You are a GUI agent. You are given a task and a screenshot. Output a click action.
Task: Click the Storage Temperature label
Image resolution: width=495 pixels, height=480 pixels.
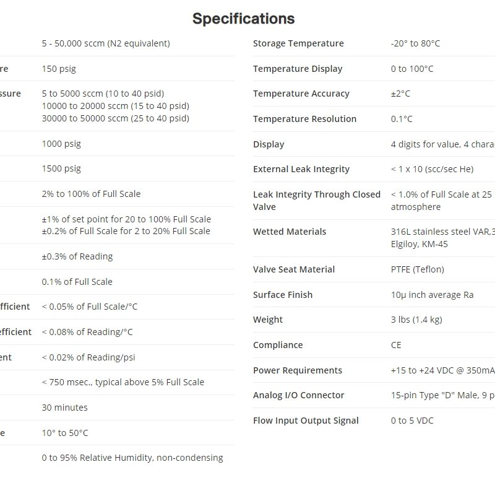tap(298, 43)
